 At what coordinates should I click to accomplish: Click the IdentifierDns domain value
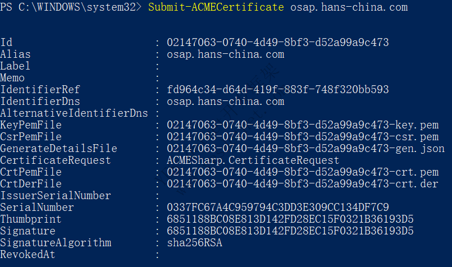tap(225, 102)
